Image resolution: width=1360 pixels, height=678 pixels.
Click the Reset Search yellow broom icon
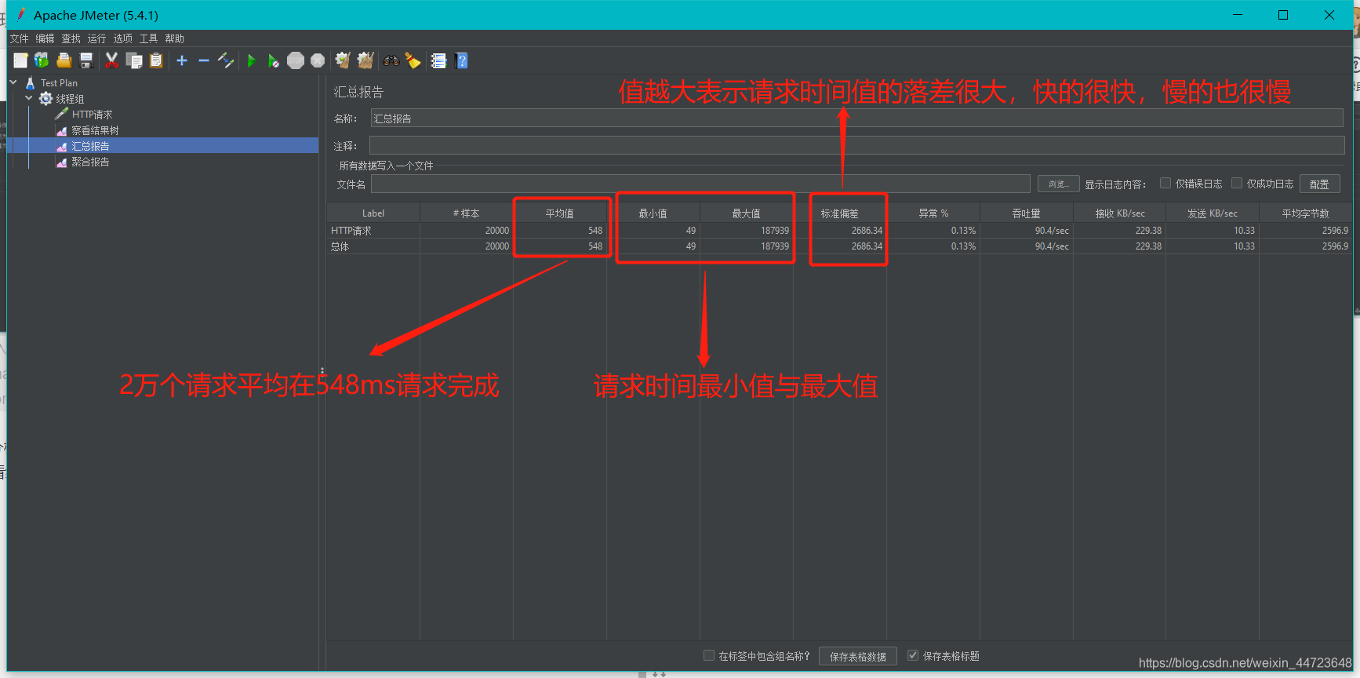[413, 60]
